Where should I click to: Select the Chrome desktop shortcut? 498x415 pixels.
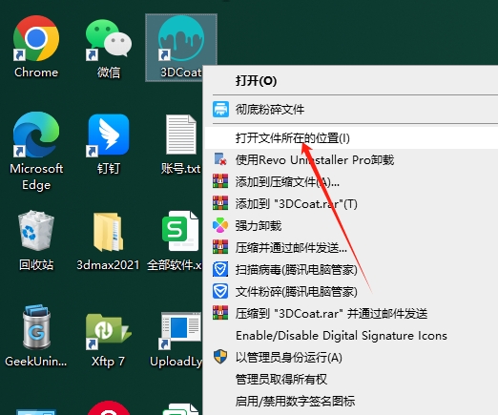(x=36, y=47)
